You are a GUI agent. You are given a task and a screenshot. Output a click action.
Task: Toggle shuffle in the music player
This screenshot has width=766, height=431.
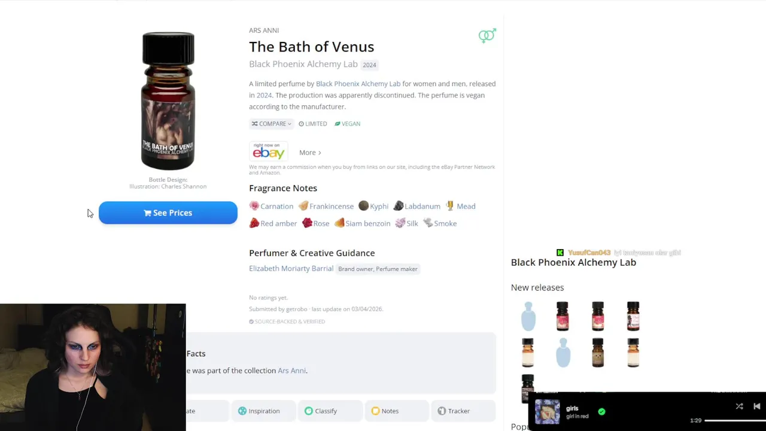click(x=739, y=406)
